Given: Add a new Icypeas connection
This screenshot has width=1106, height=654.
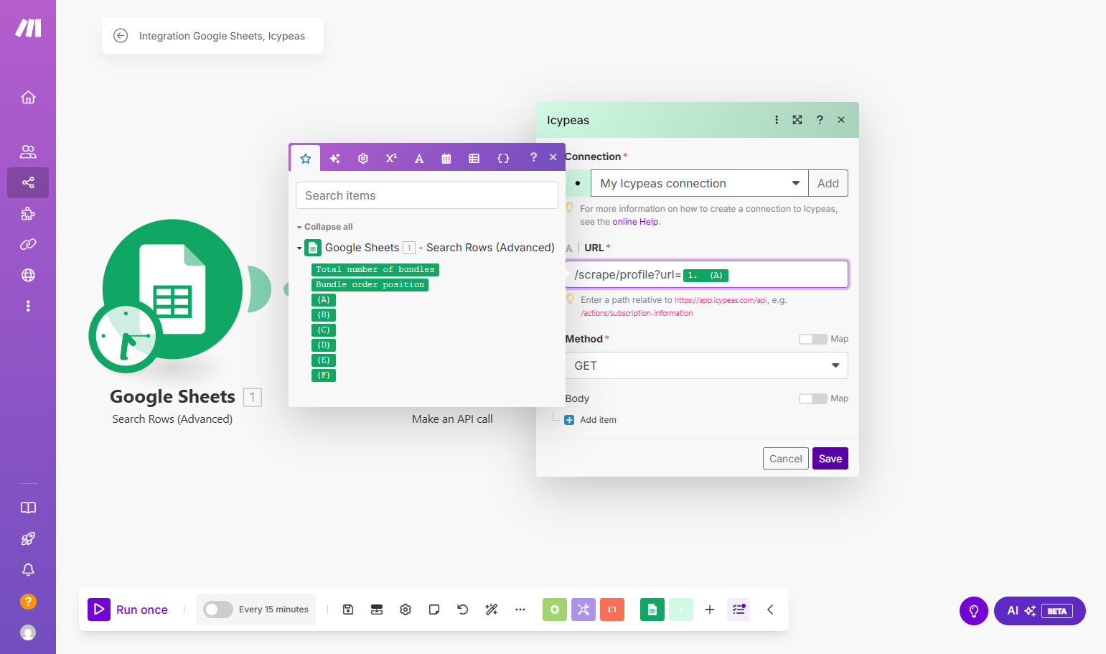Looking at the screenshot, I should (828, 183).
